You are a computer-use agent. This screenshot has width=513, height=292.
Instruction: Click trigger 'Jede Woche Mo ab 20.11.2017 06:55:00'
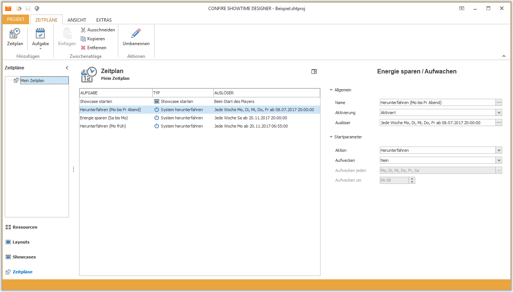pos(251,126)
